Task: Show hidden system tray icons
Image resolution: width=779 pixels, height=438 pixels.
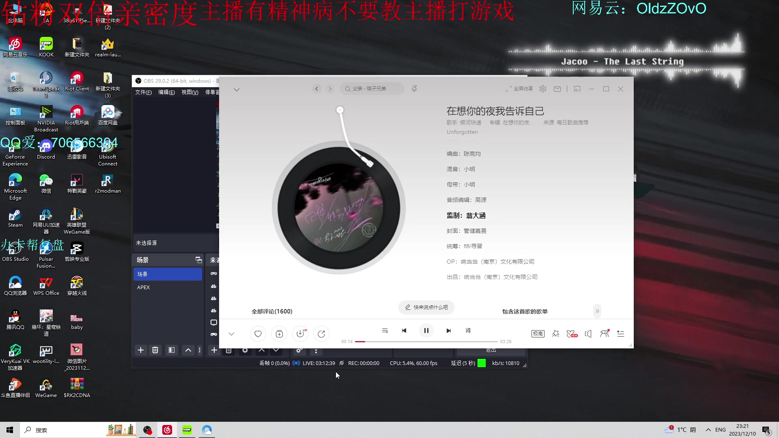Action: coord(708,430)
